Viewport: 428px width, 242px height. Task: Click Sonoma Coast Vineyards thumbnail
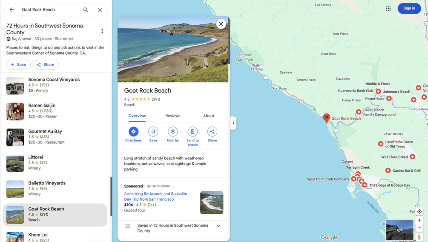(x=15, y=86)
